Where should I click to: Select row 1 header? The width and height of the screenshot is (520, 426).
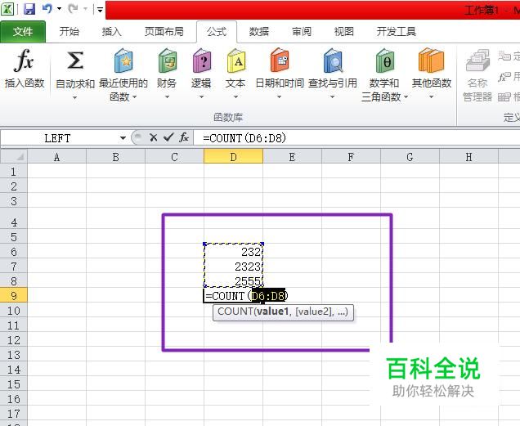pos(14,172)
